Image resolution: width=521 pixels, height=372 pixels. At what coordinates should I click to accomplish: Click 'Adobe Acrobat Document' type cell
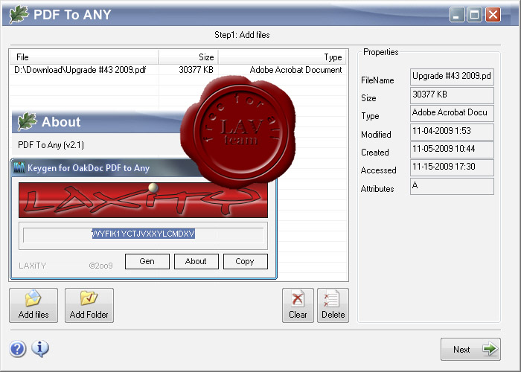click(x=295, y=70)
